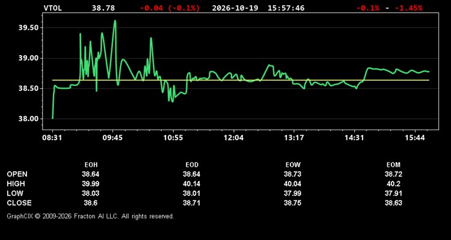The image size is (451, 240).
Task: Select EOD close value 38.71
Action: (192, 203)
